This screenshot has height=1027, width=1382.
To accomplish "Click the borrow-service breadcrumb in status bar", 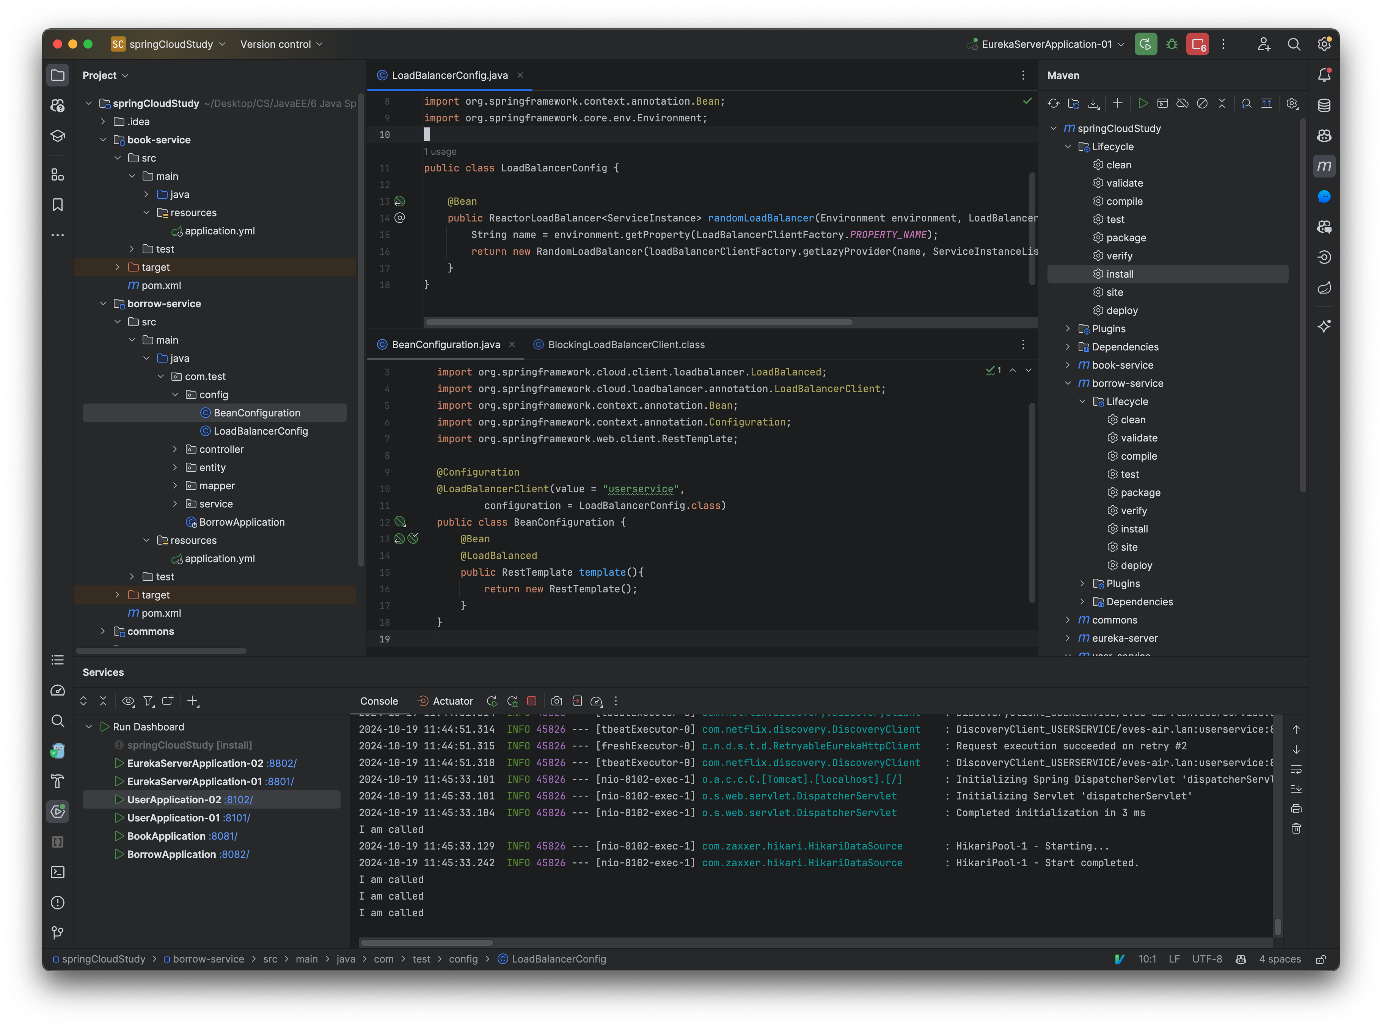I will [208, 959].
